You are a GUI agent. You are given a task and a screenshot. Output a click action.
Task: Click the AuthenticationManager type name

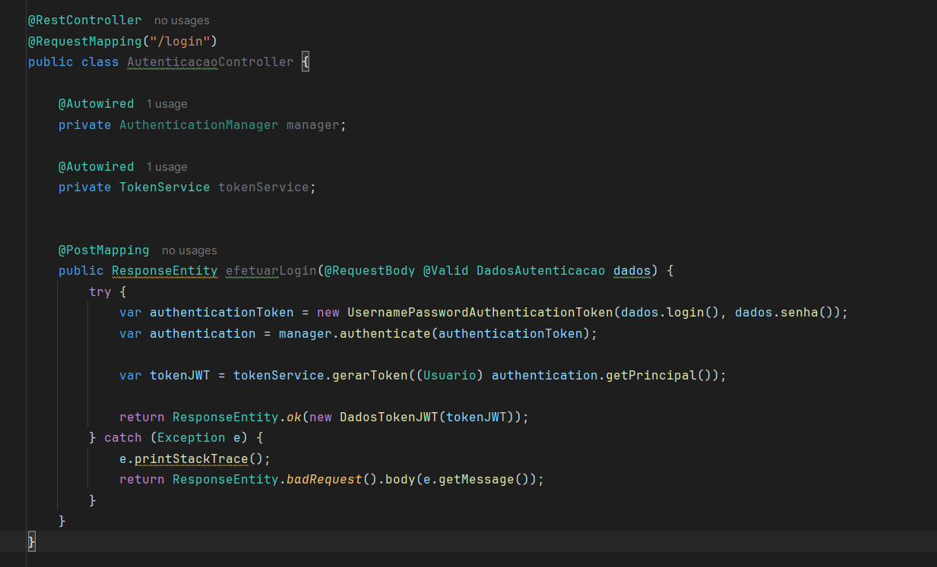click(198, 124)
